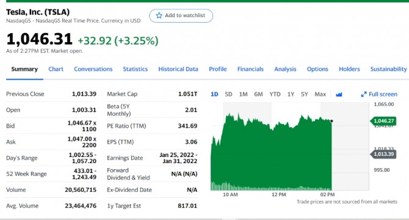Click the Full screen expand arrows icon
This screenshot has width=409, height=220.
point(364,94)
